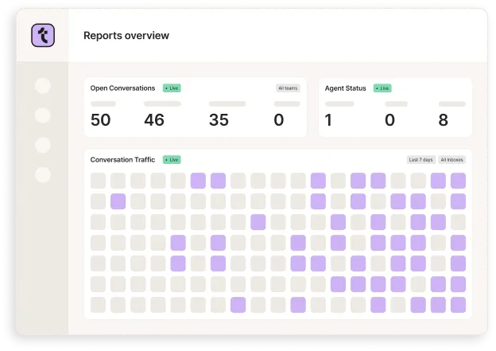Toggle the Live badge beside Conversation Traffic
This screenshot has height=351, width=496.
(172, 159)
